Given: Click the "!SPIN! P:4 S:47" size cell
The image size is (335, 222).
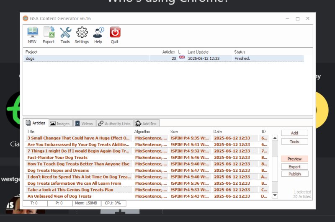Looking at the screenshot, I should tap(190, 170).
